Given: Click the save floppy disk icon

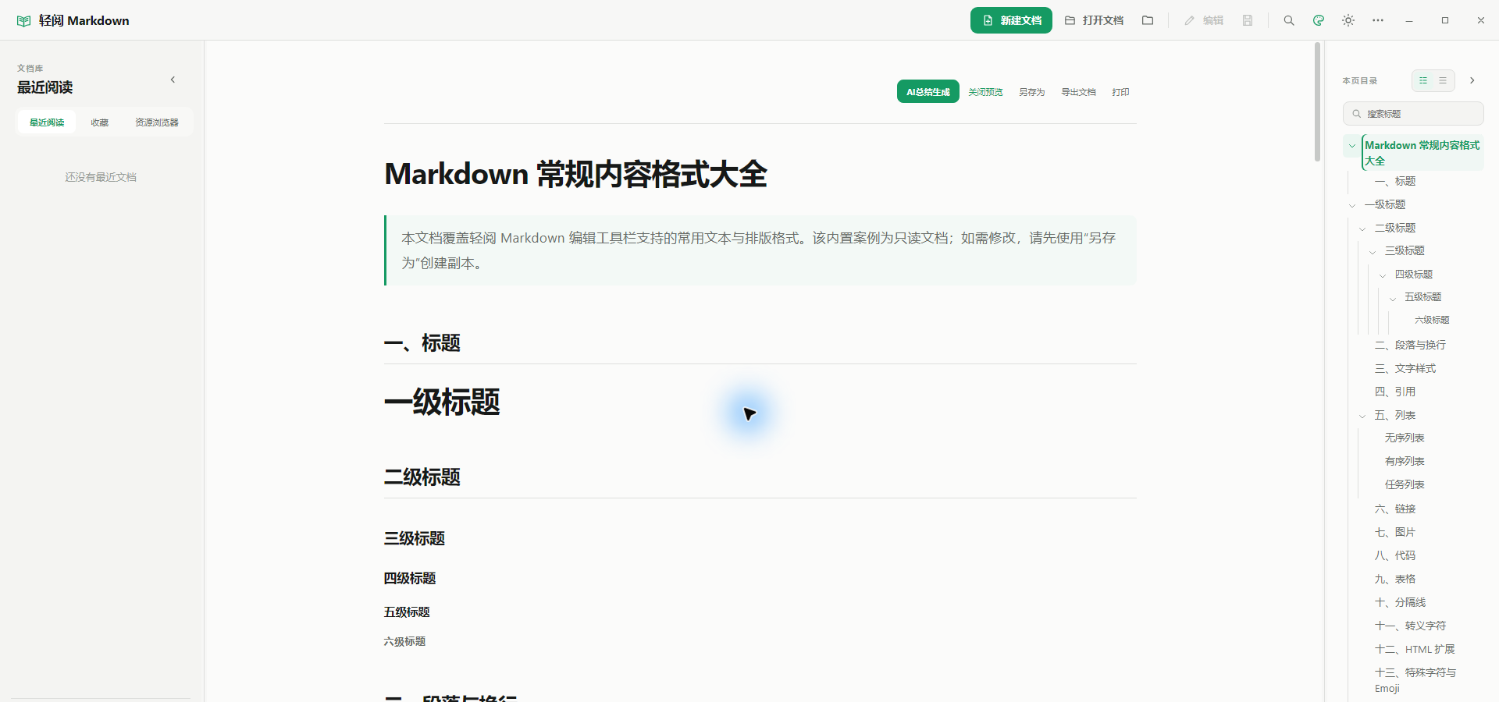Looking at the screenshot, I should (x=1248, y=20).
